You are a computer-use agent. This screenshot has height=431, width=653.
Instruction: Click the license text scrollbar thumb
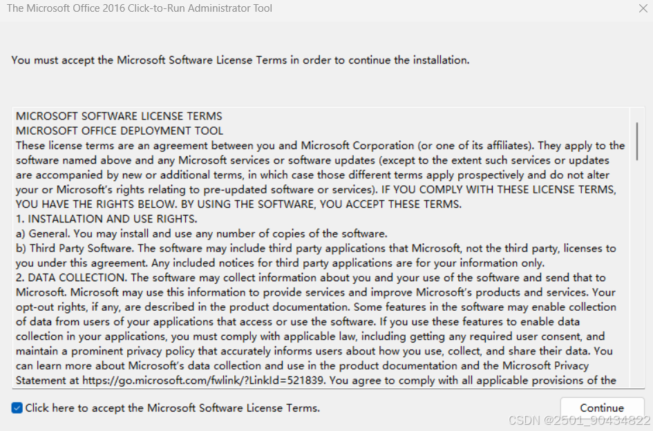636,141
